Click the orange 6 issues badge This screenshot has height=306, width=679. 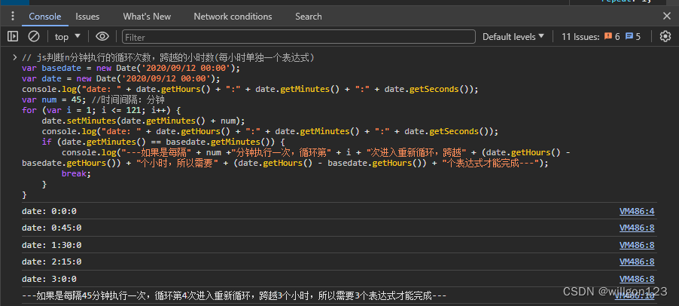(612, 37)
